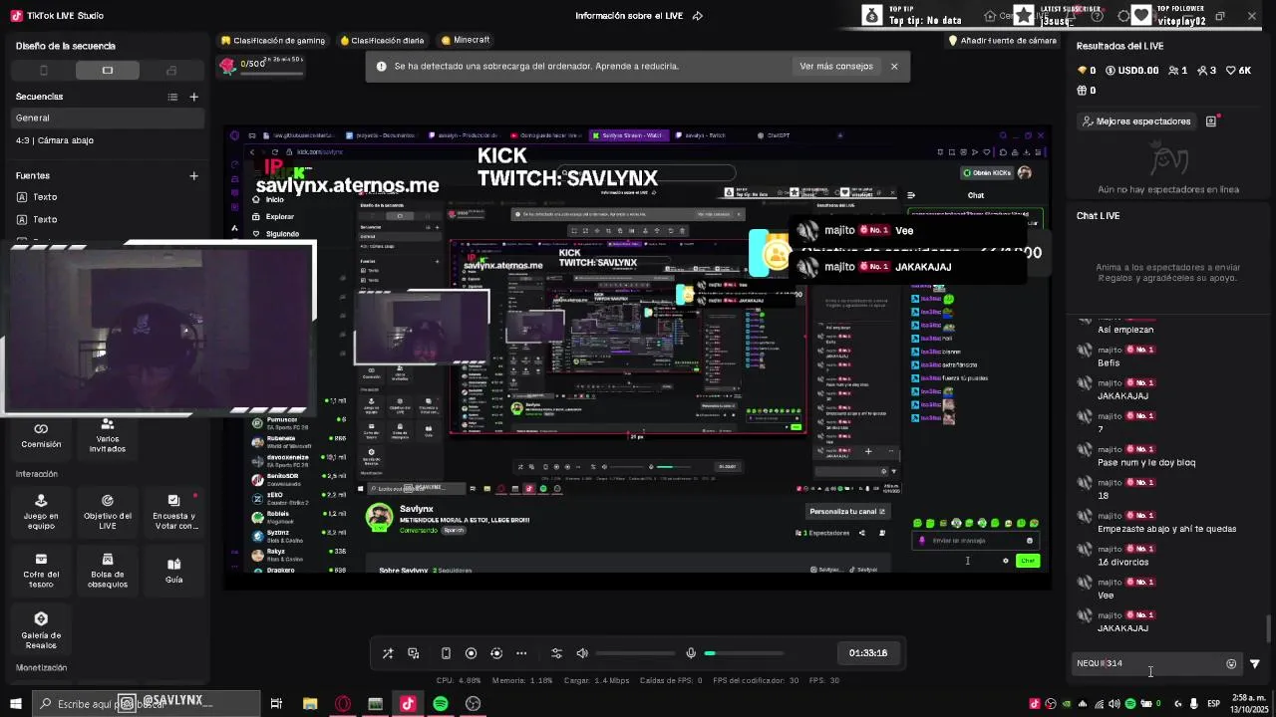
Task: Click Añadir fuente de cámara
Action: [x=1002, y=41]
